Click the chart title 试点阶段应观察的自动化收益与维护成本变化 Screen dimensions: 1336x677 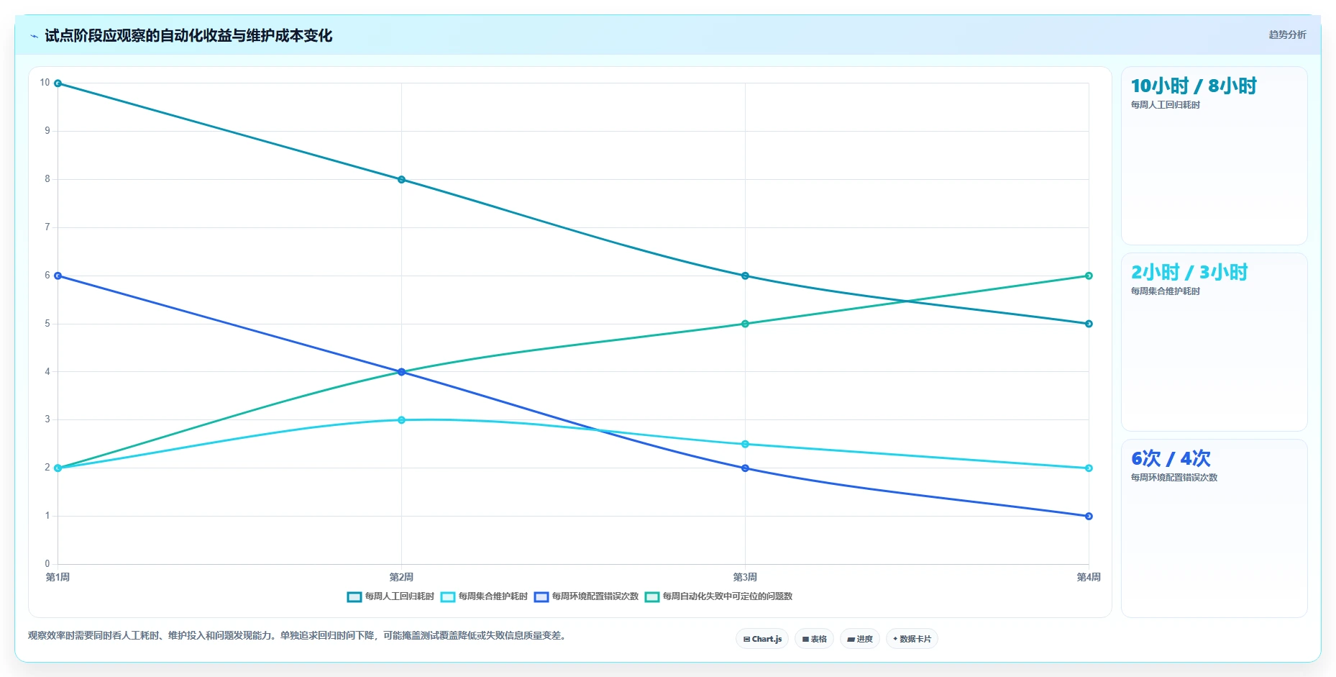188,36
